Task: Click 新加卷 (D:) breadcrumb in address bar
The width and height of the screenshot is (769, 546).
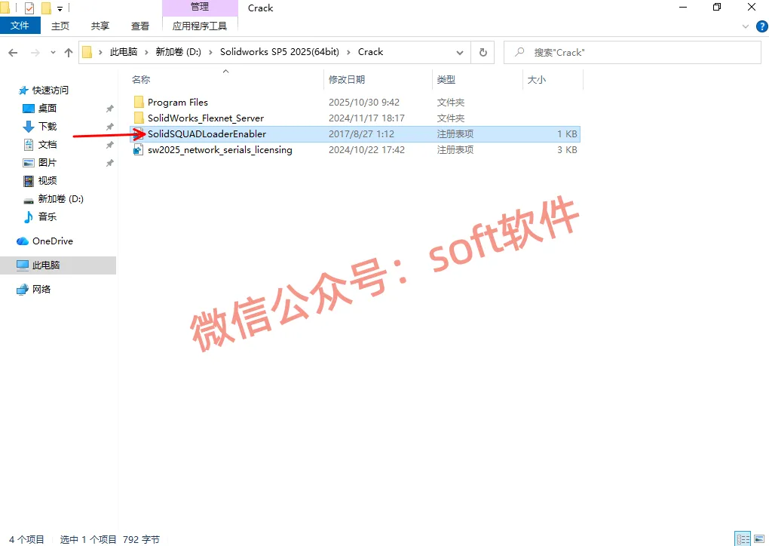Action: [x=179, y=52]
